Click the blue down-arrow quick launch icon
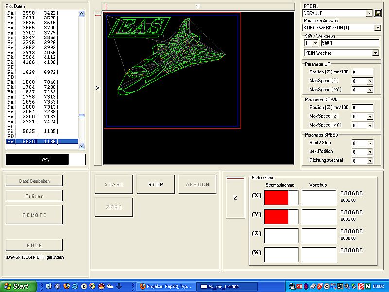The height and width of the screenshot is (292, 389). click(119, 286)
